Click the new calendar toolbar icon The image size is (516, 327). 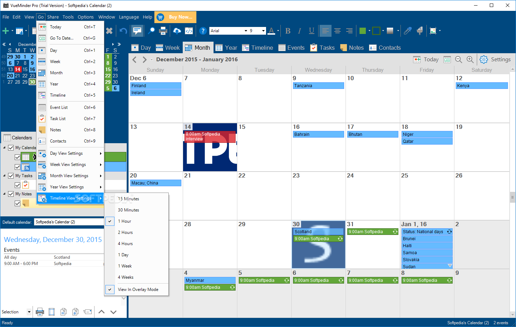click(20, 31)
